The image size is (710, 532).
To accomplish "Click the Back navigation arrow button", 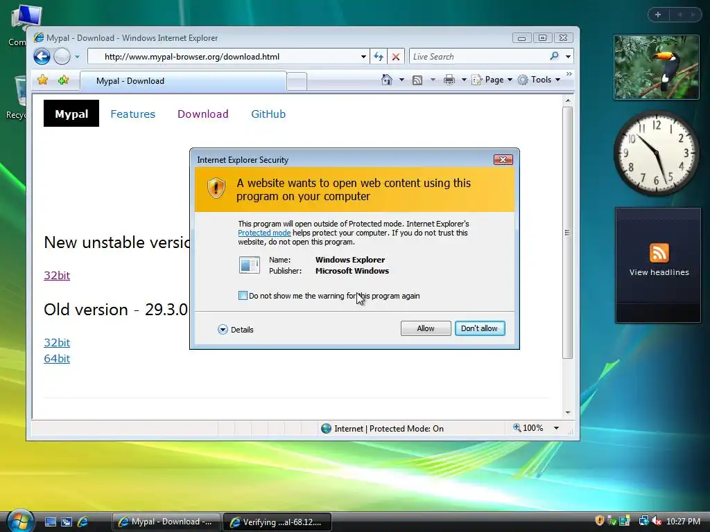I will [42, 57].
